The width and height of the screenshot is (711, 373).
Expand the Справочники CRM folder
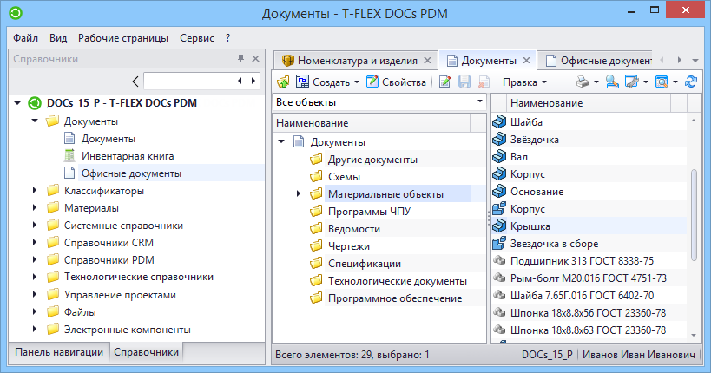point(35,243)
